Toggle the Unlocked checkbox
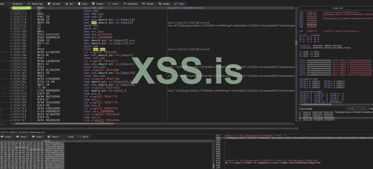The height and width of the screenshot is (169, 373). 368,109
